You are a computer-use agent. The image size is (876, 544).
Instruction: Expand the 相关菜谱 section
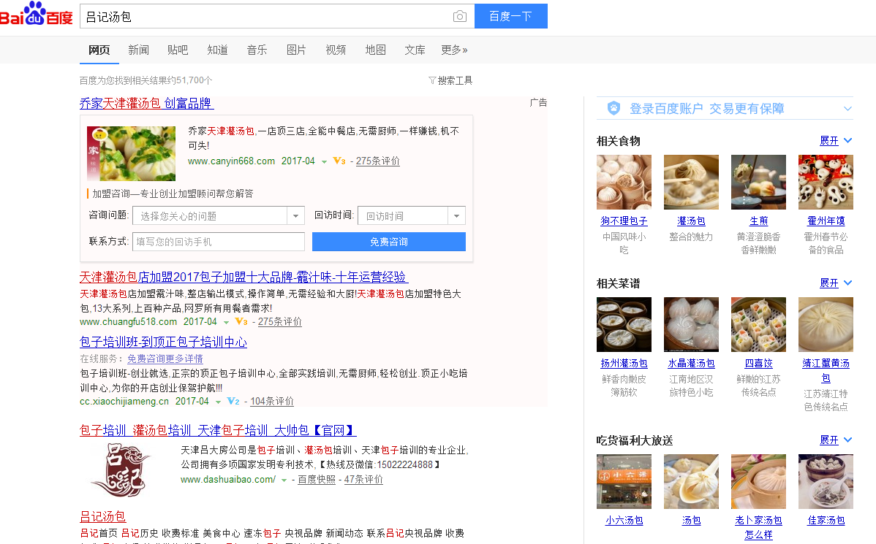835,283
